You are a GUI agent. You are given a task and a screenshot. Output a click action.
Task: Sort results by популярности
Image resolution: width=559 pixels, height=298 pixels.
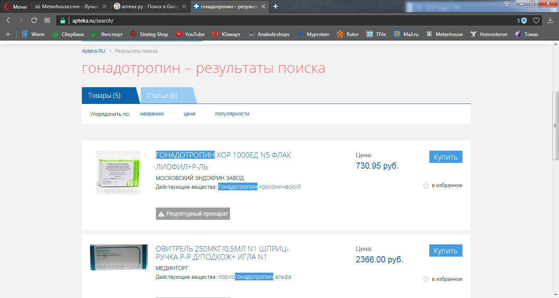[232, 114]
